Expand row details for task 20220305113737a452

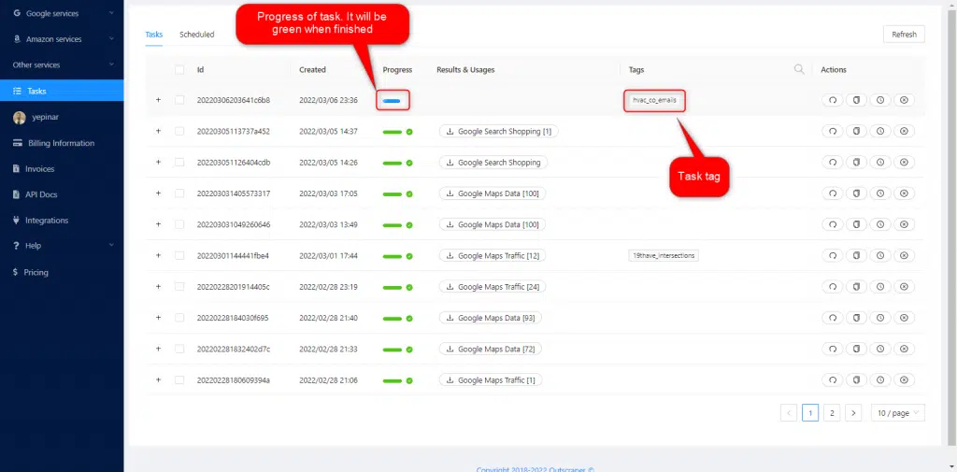(x=158, y=132)
